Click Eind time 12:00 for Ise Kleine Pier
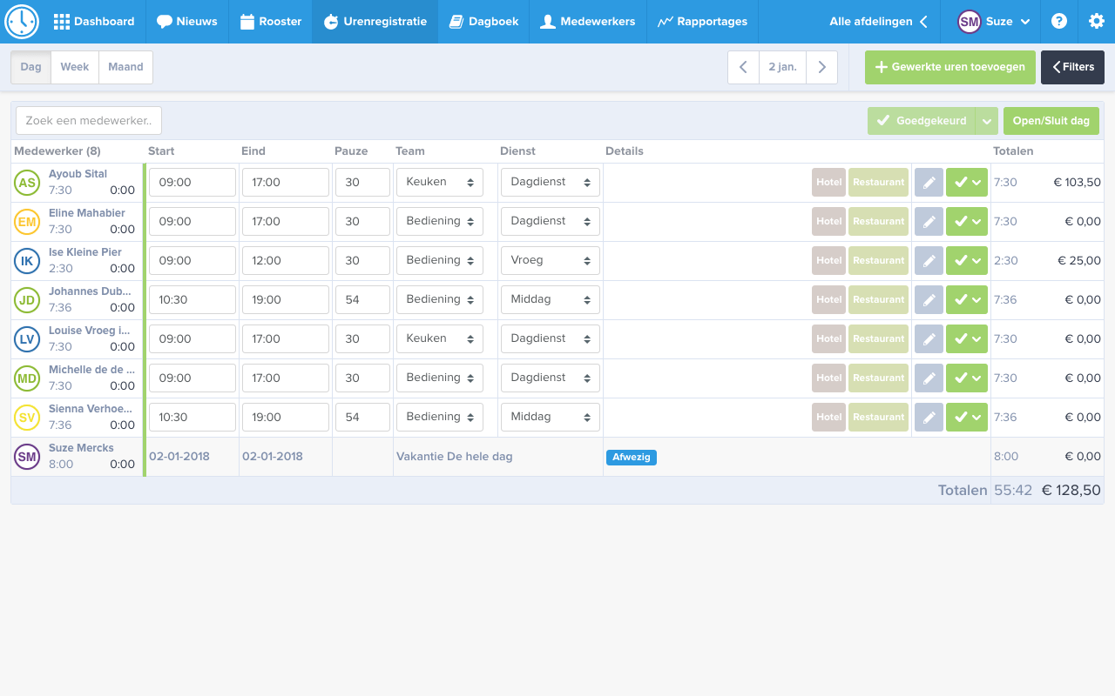The width and height of the screenshot is (1115, 696). pos(286,261)
